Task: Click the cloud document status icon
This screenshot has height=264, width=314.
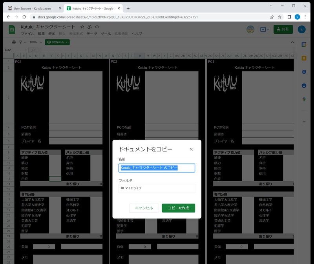Action: (97, 27)
